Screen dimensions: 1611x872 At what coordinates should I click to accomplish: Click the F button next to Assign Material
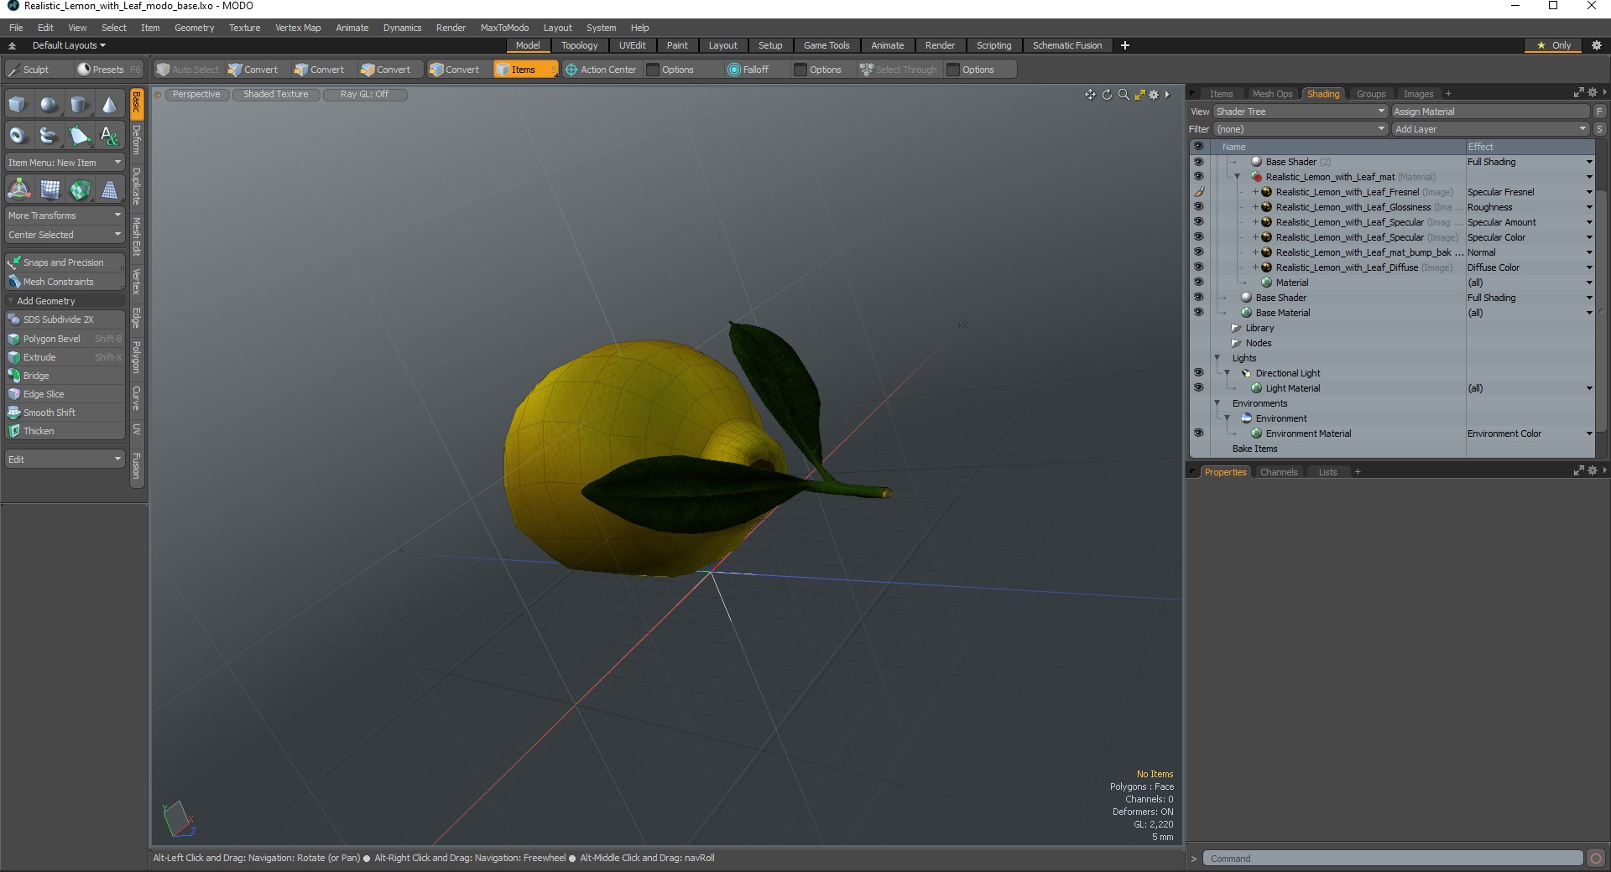pyautogui.click(x=1599, y=112)
